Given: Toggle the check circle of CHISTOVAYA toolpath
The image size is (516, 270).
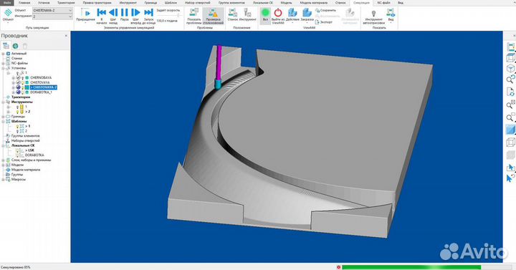Looking at the screenshot, I should (19, 82).
